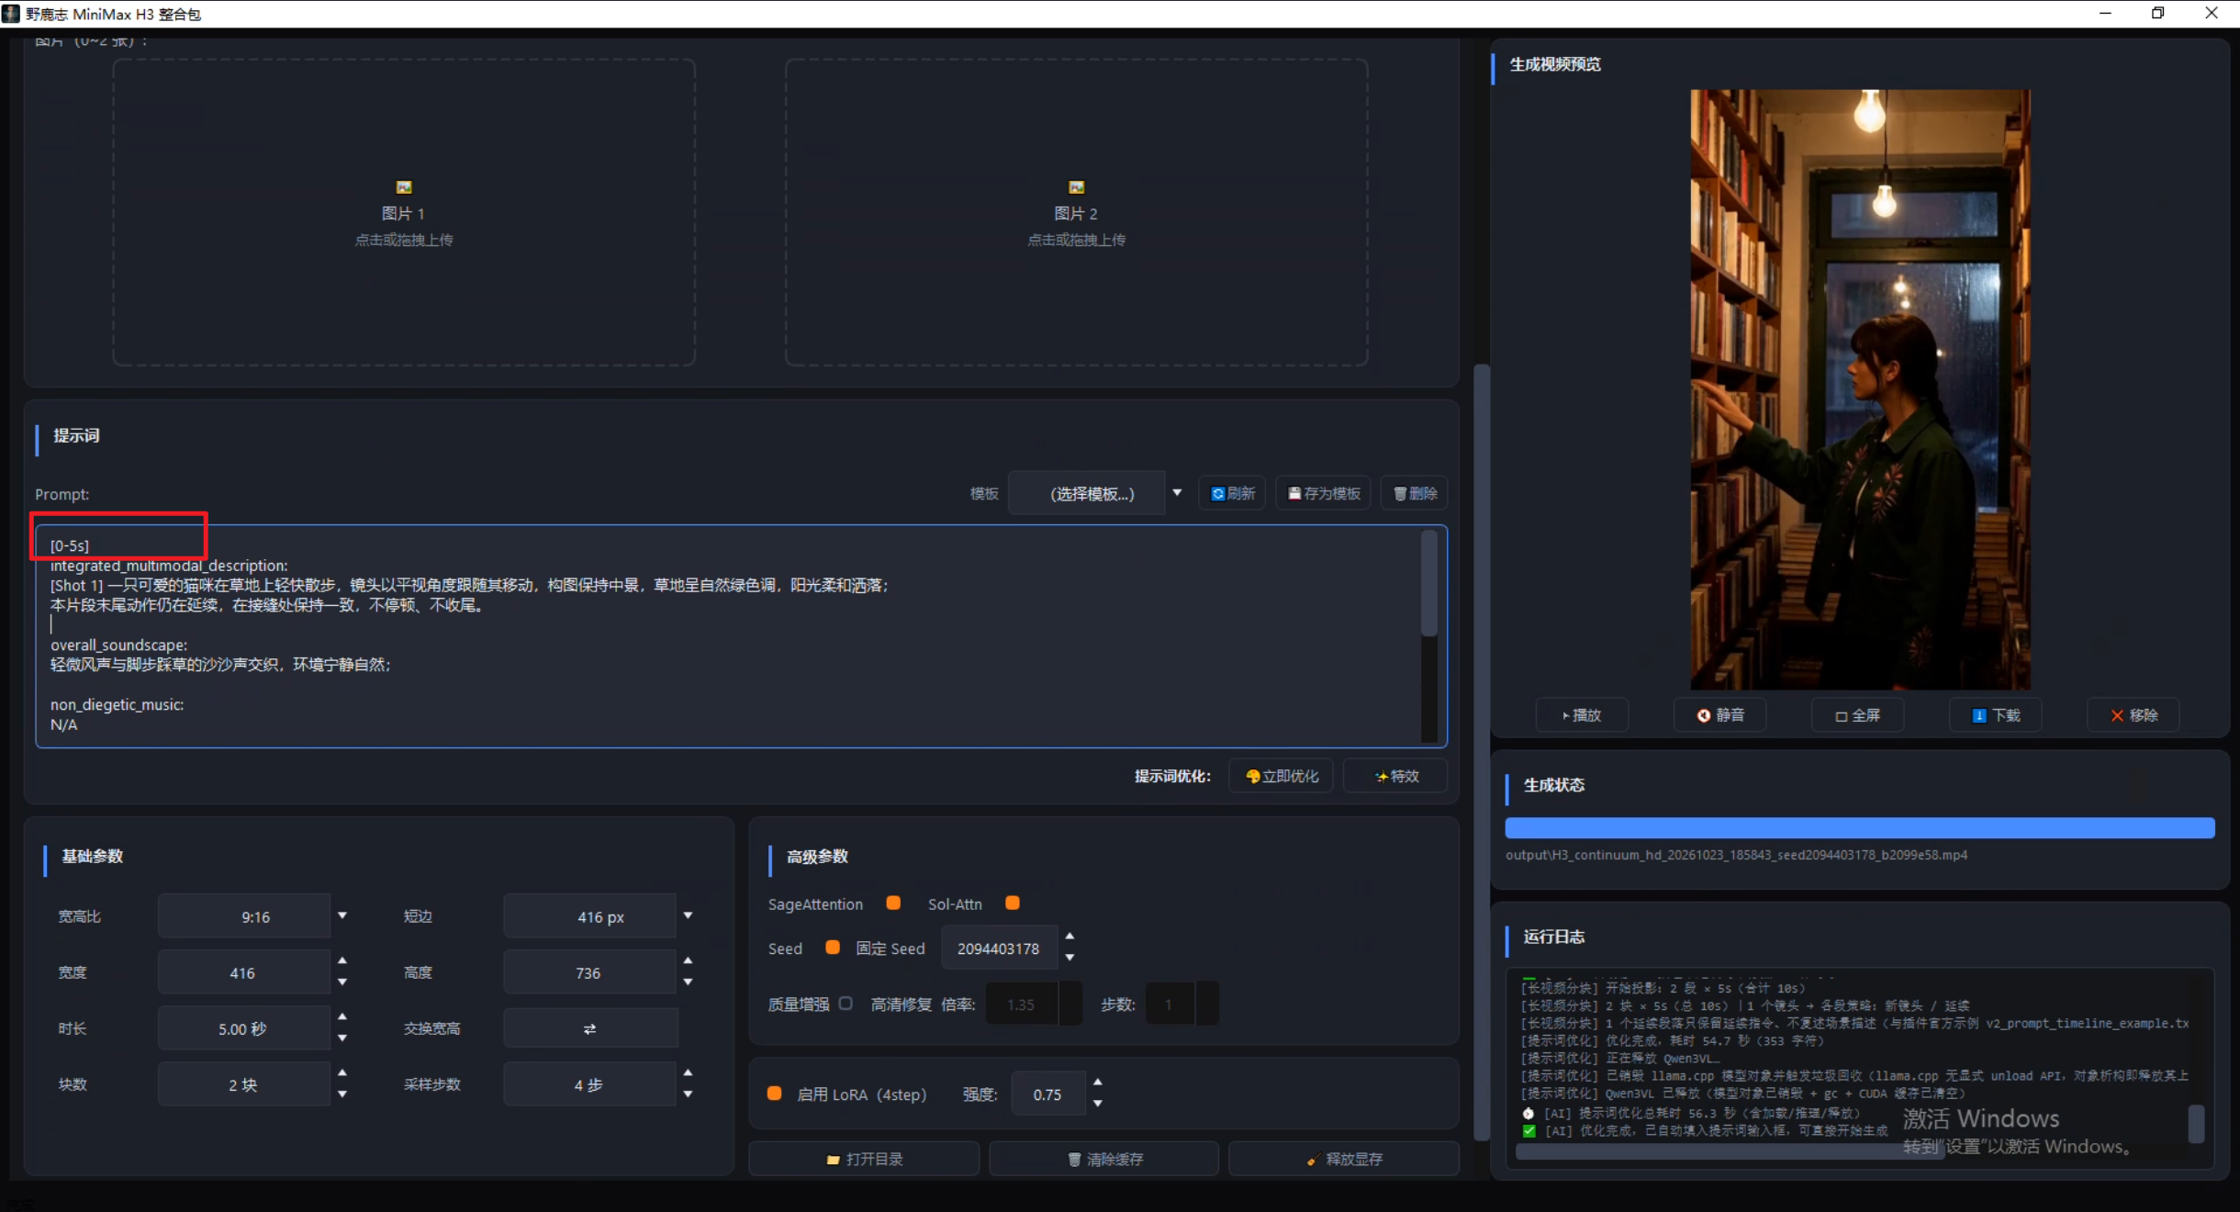The width and height of the screenshot is (2240, 1212).
Task: Increase LoRA 强度 with up arrow
Action: click(x=1098, y=1083)
